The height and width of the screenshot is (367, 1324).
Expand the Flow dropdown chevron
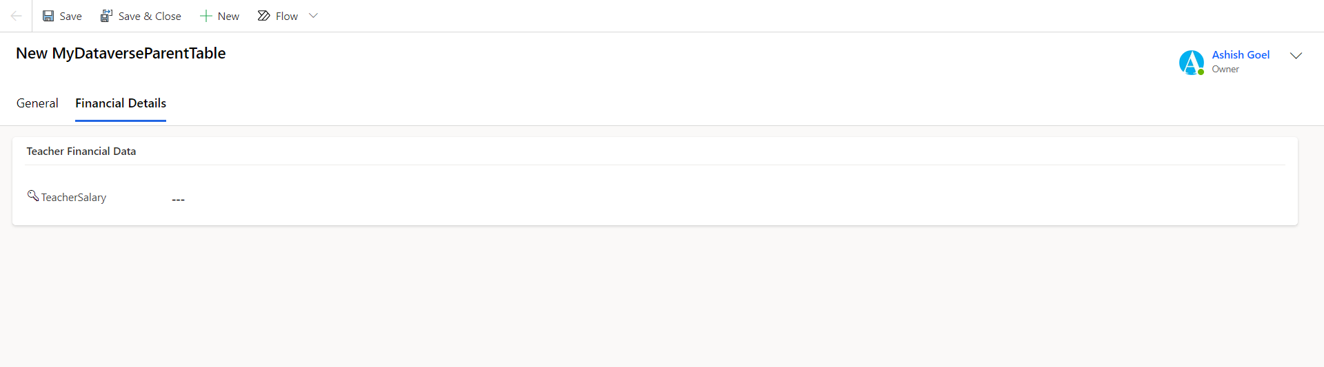[313, 16]
